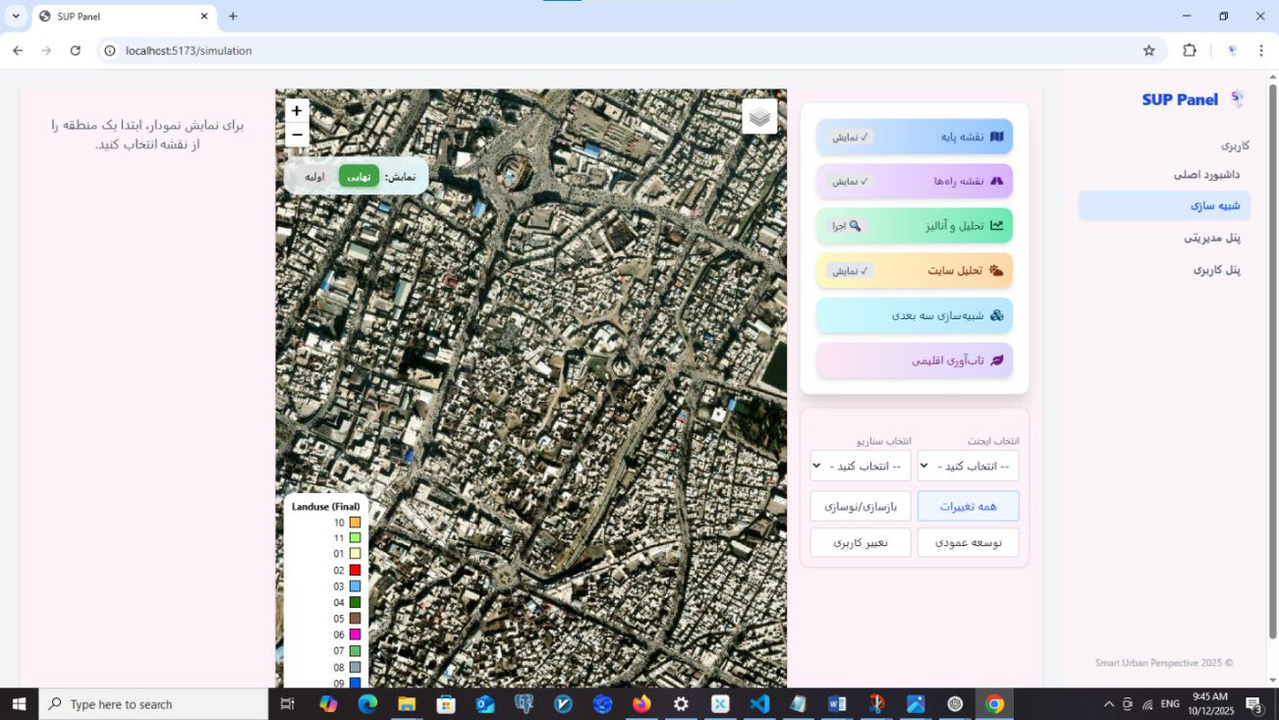
Task: Select the تغییر کاربری filter
Action: click(861, 542)
